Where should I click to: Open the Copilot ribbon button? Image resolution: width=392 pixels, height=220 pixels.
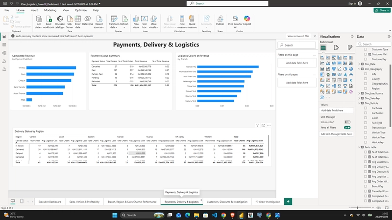click(247, 21)
